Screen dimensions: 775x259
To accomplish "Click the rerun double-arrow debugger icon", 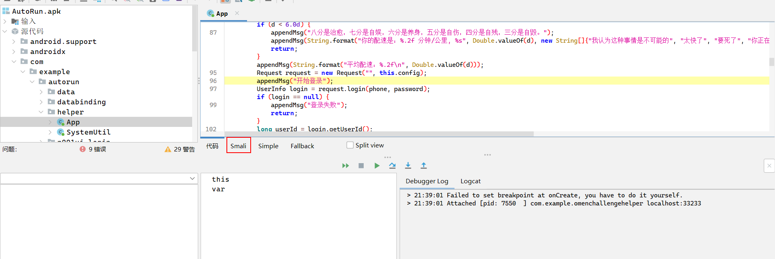I will click(x=346, y=166).
